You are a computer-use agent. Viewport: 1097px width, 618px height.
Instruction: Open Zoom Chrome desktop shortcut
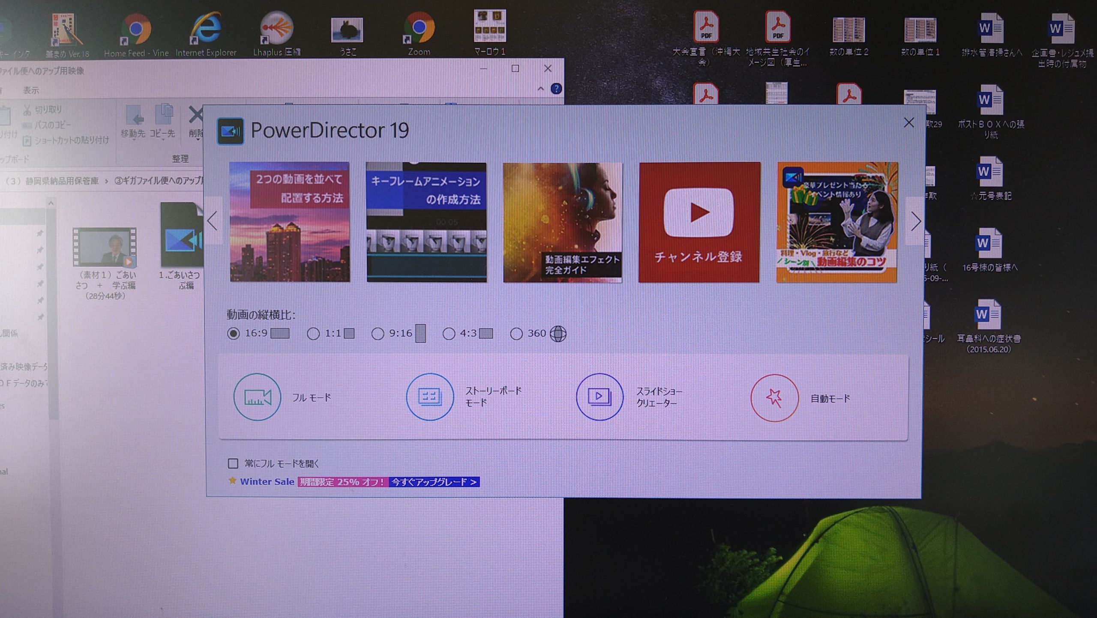[x=419, y=34]
